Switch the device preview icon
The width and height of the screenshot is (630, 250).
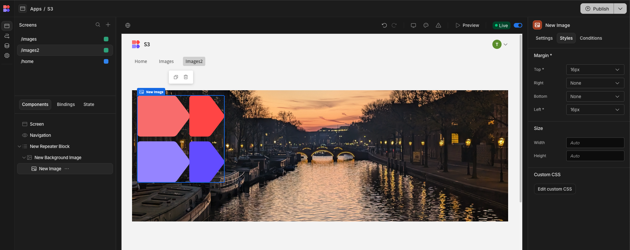(414, 25)
